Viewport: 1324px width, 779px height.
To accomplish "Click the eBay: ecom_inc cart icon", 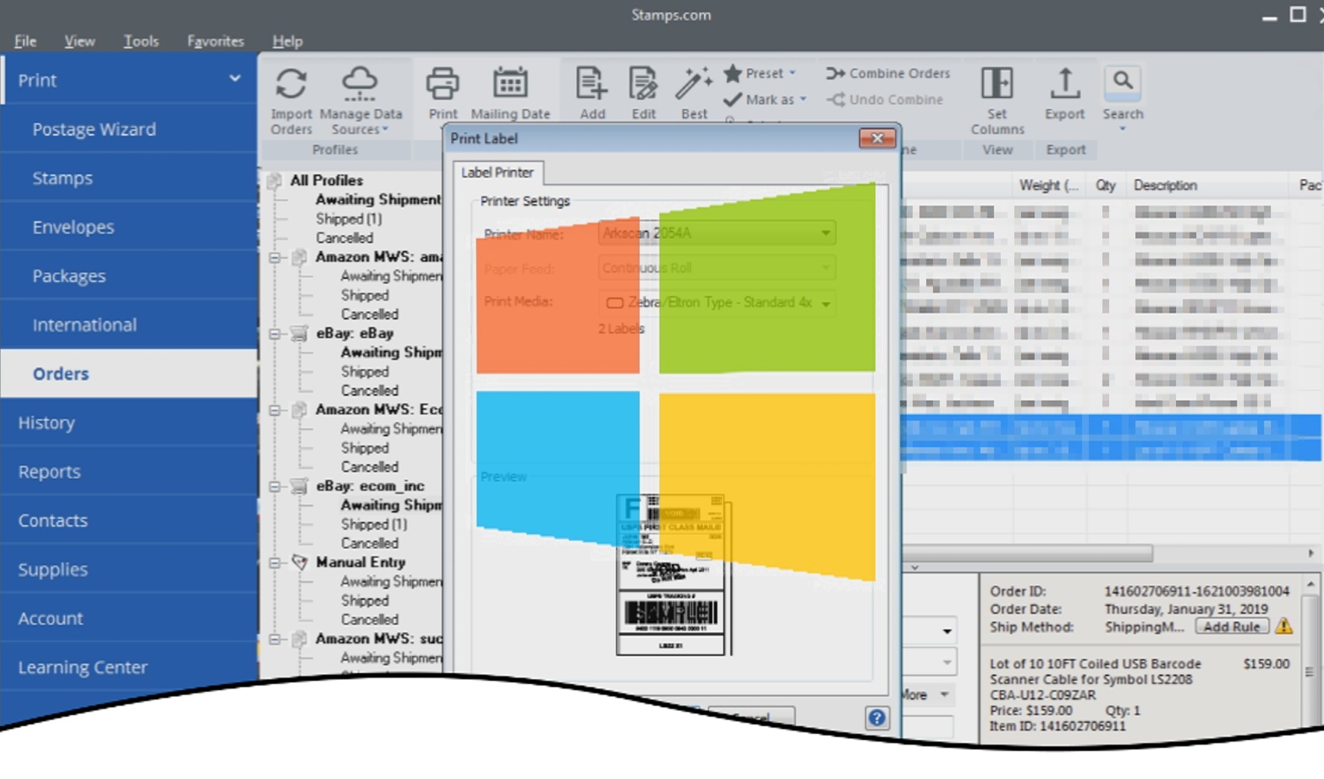I will click(299, 486).
